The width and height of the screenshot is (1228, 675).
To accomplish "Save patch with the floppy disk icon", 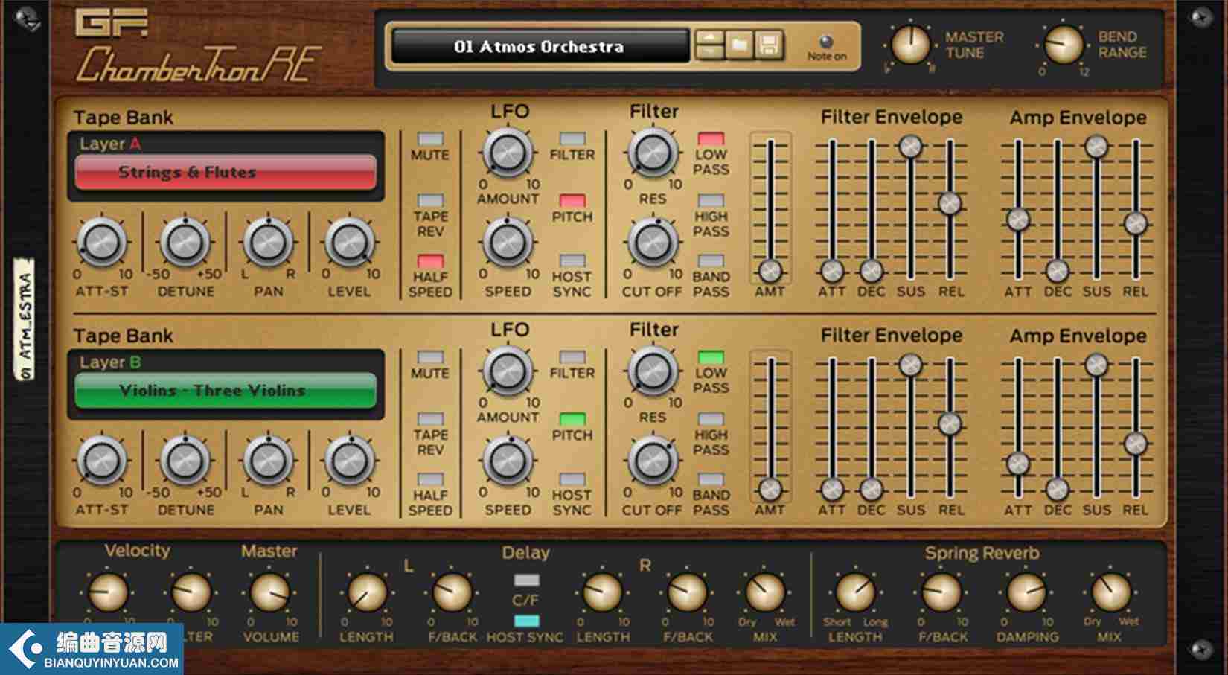I will coord(769,45).
